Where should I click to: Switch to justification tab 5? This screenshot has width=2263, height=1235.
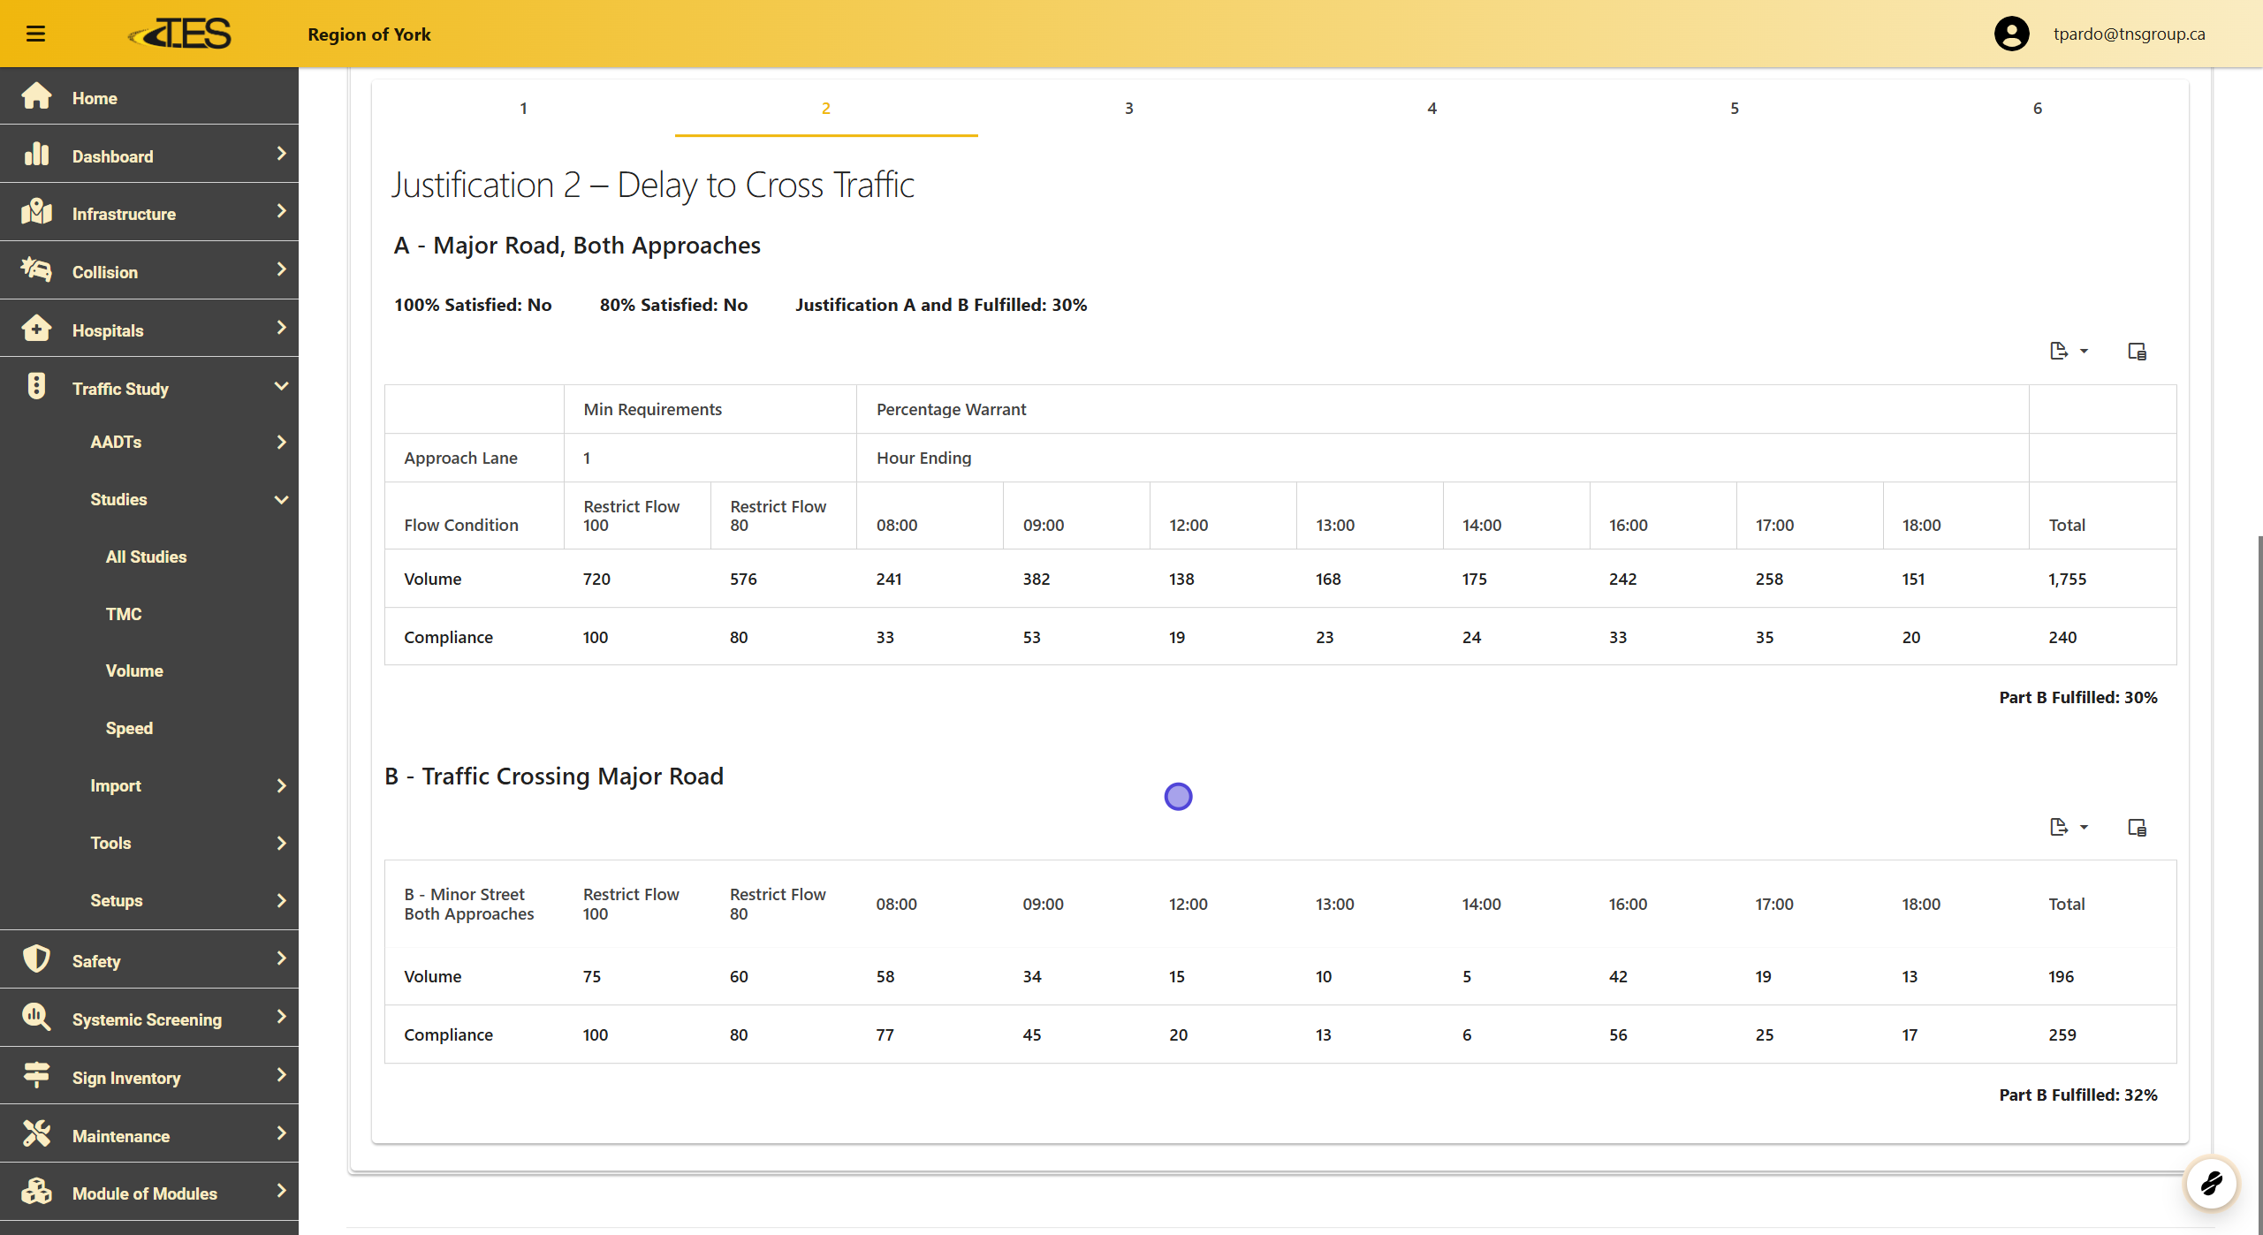[x=1734, y=109]
